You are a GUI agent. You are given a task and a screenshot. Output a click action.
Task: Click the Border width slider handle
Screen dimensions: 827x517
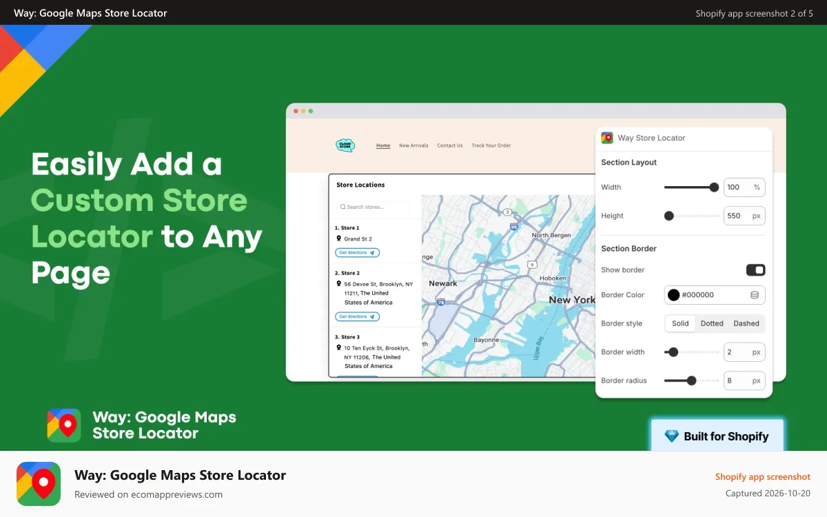[x=673, y=352]
